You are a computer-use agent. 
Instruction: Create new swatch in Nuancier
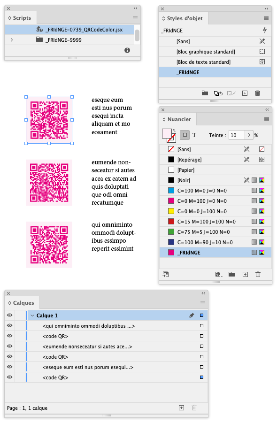point(245,274)
